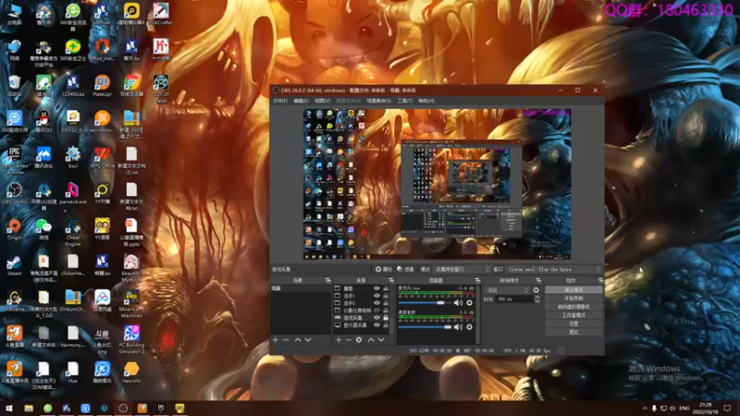This screenshot has width=740, height=416.
Task: Add a new source with plus icon
Action: pyautogui.click(x=339, y=339)
